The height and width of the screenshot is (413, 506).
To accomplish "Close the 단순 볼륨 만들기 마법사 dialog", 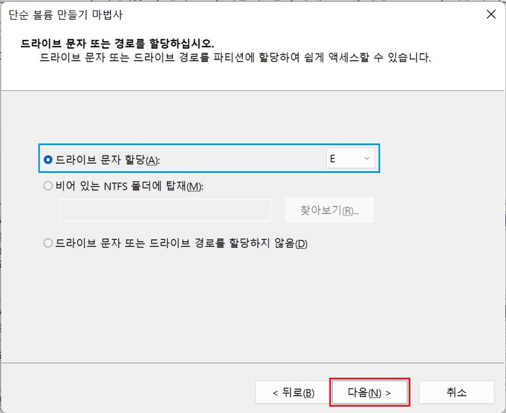I will pos(491,14).
